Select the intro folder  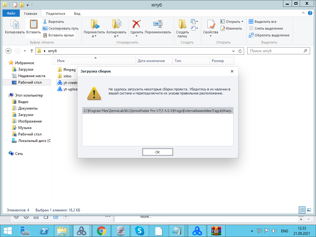tap(64, 76)
